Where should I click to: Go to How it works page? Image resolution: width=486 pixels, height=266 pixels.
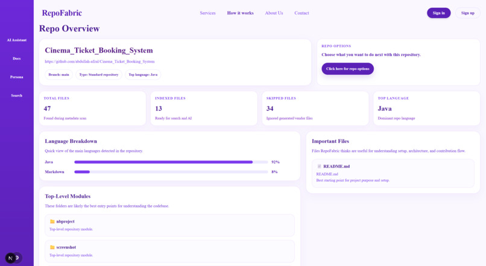click(240, 13)
